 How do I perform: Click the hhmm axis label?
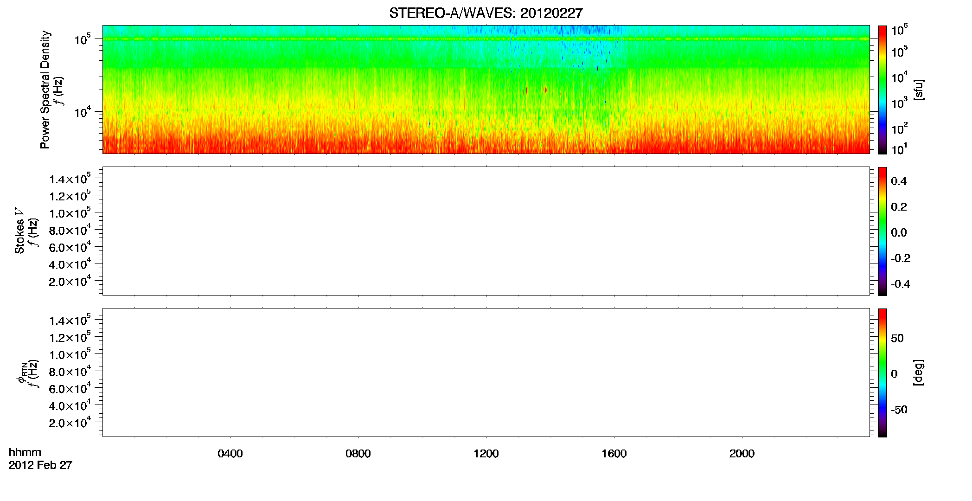[25, 452]
